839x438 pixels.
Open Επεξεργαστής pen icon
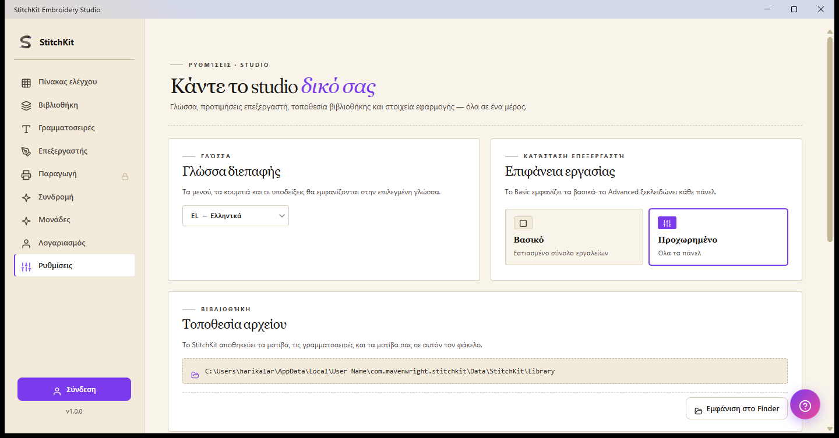pyautogui.click(x=26, y=152)
